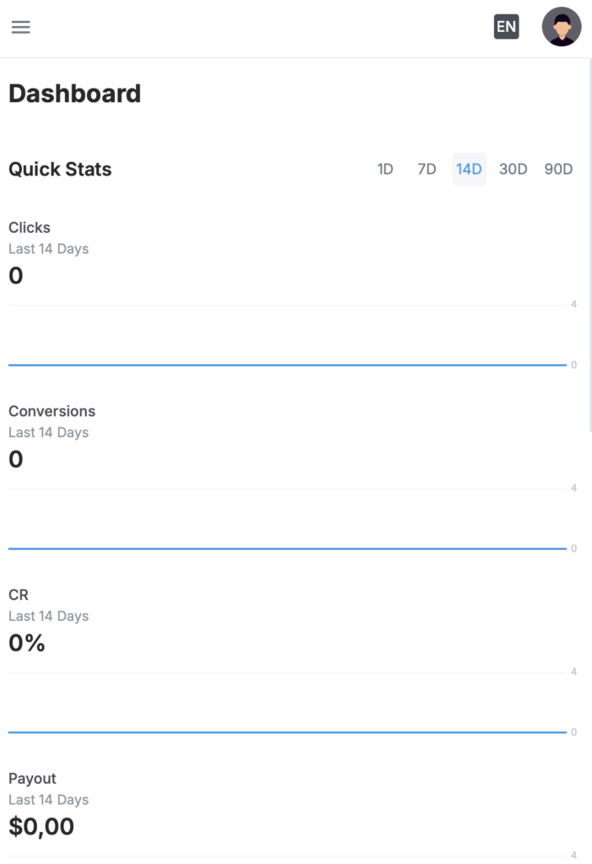Click the Dashboard page heading
Screen dimensions: 592x864
[x=75, y=94]
